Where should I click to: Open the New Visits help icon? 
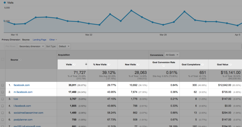tap(138, 65)
